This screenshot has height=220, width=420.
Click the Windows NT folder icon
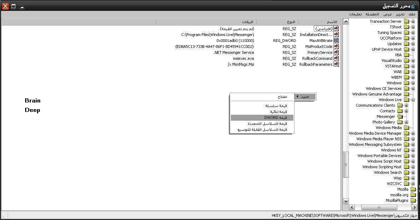(x=406, y=150)
